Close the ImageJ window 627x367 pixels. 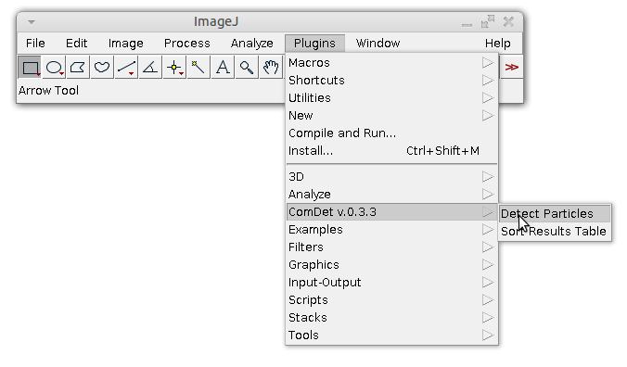tap(508, 21)
